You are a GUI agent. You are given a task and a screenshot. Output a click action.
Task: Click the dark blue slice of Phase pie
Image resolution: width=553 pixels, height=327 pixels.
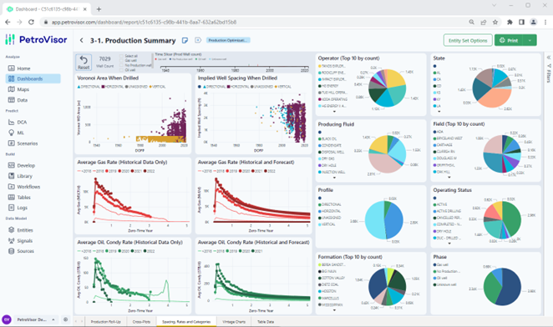(x=510, y=287)
